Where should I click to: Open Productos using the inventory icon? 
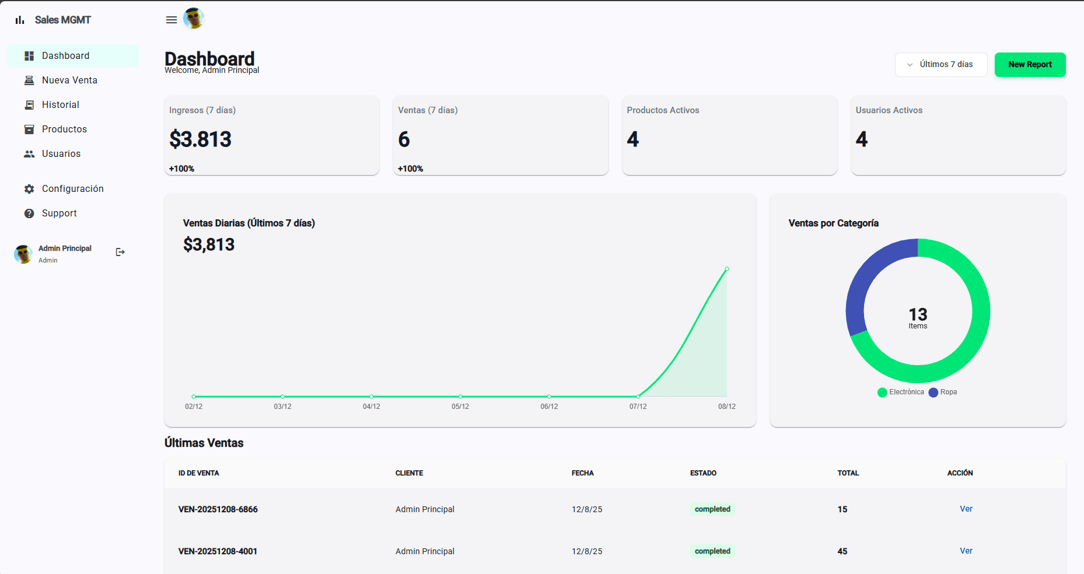[x=29, y=129]
